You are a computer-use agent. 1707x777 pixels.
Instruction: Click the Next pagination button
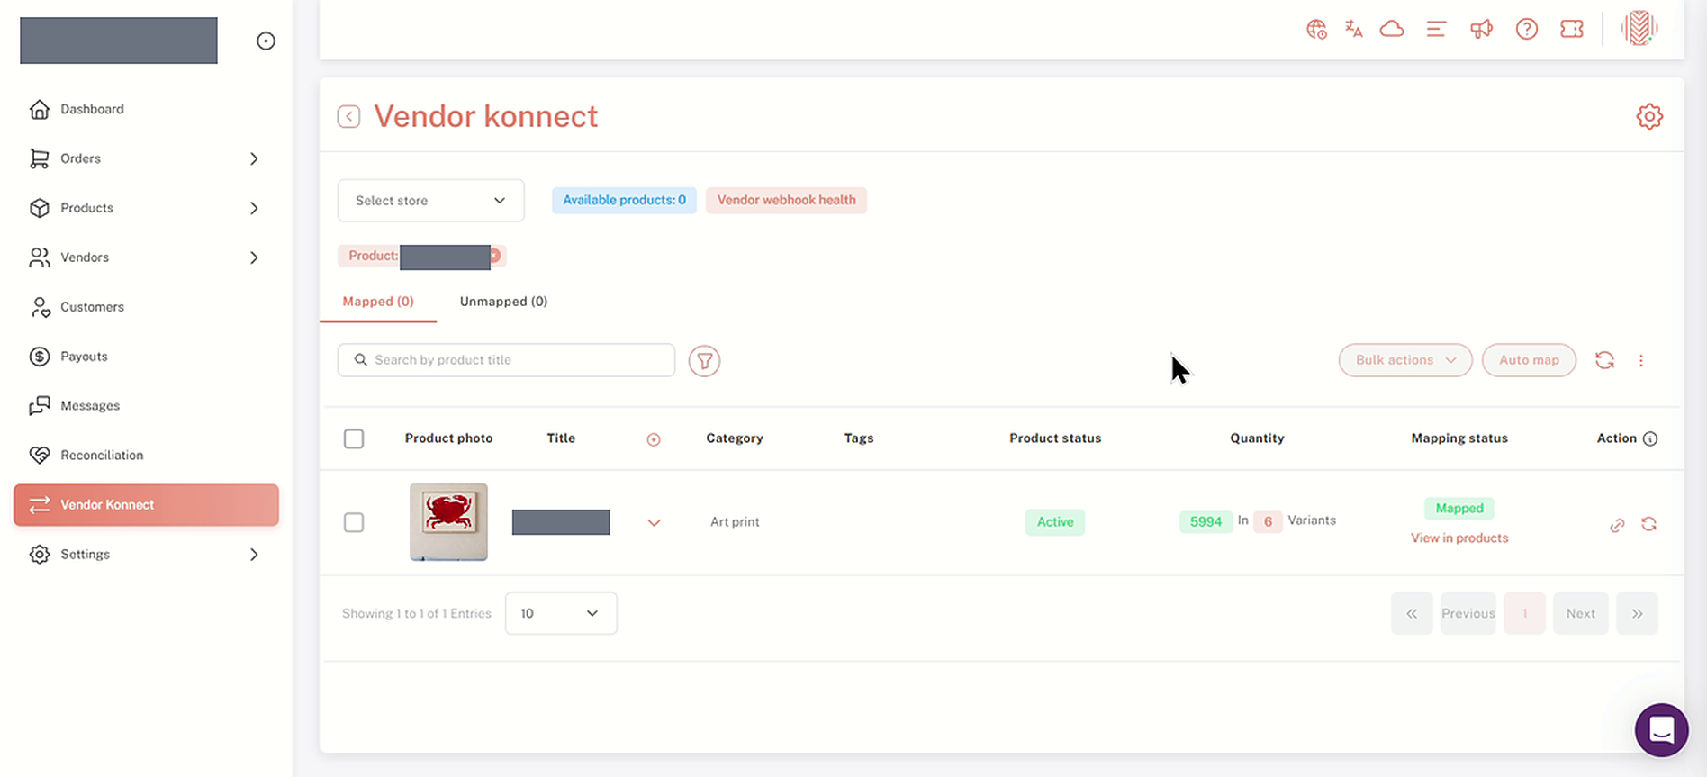click(x=1580, y=613)
